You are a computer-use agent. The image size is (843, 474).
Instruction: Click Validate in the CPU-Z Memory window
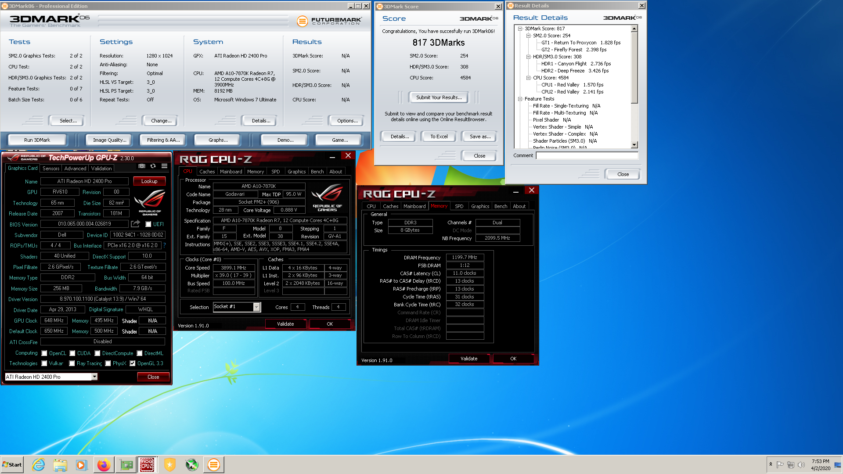coord(469,359)
